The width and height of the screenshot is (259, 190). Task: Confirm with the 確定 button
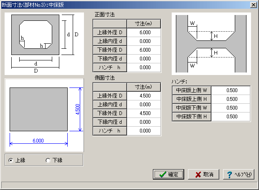pyautogui.click(x=168, y=174)
